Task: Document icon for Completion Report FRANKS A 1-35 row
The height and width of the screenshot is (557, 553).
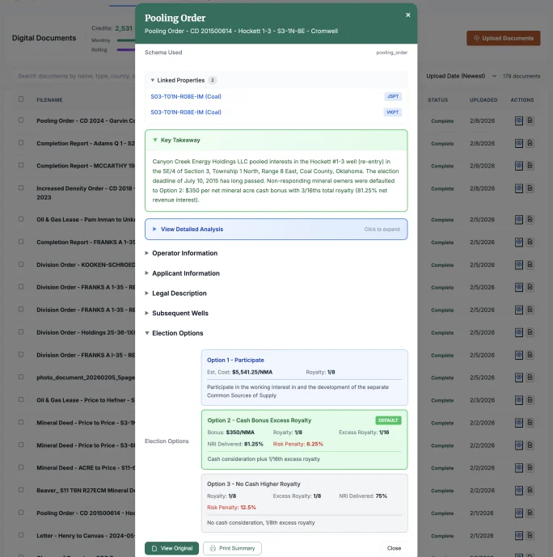Action: pos(530,243)
